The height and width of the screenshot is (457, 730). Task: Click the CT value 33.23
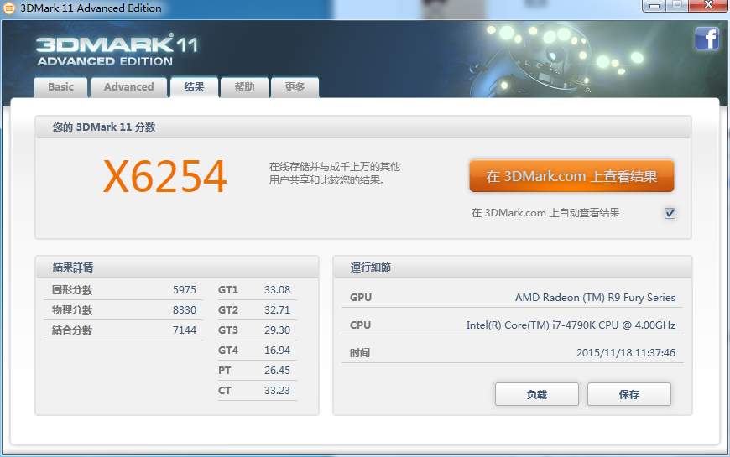[x=277, y=391]
